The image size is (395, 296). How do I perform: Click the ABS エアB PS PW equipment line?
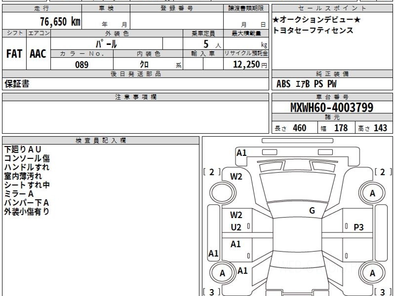pos(306,84)
